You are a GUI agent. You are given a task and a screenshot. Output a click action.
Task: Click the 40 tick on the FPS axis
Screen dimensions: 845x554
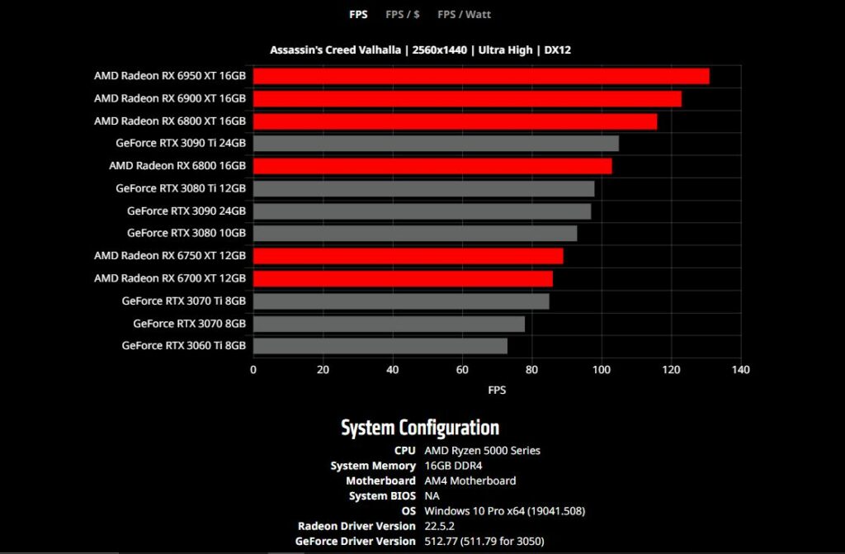392,370
